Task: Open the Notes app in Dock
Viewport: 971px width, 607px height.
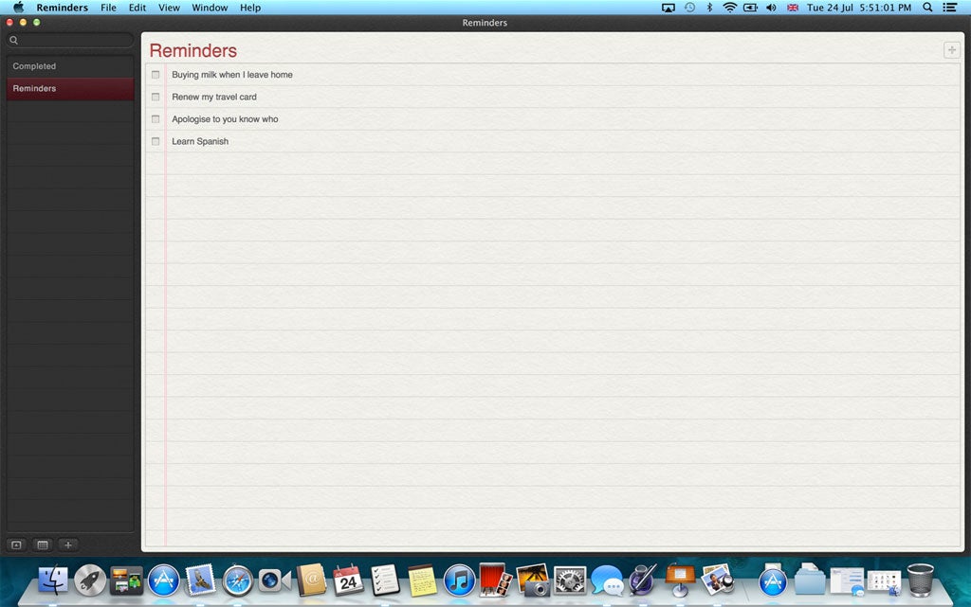Action: (x=422, y=580)
